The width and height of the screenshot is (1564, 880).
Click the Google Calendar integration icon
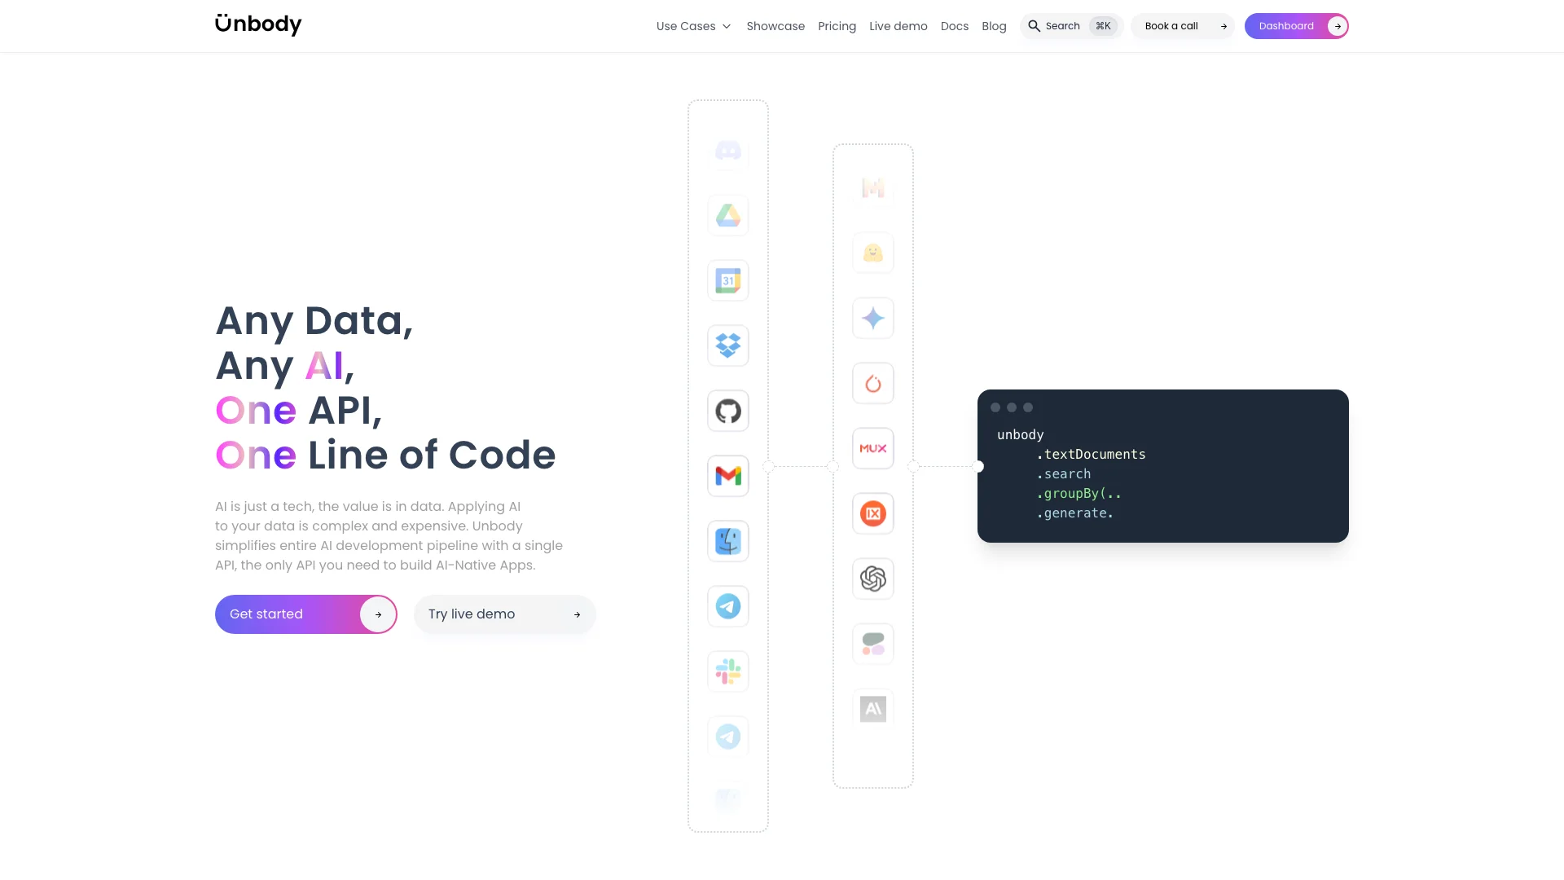728,280
